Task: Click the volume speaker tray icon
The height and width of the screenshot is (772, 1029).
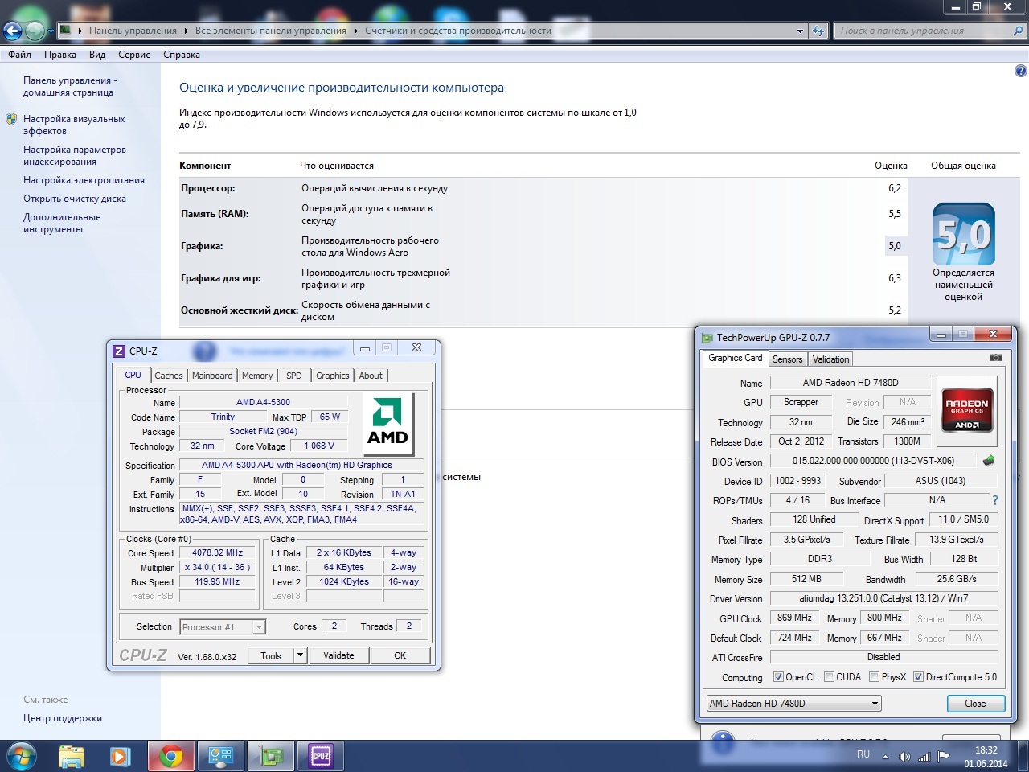Action: coord(904,756)
